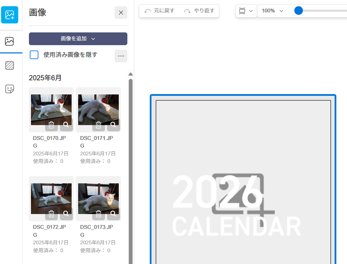Image resolution: width=347 pixels, height=264 pixels.
Task: Close the 画像 panel
Action: pyautogui.click(x=121, y=13)
